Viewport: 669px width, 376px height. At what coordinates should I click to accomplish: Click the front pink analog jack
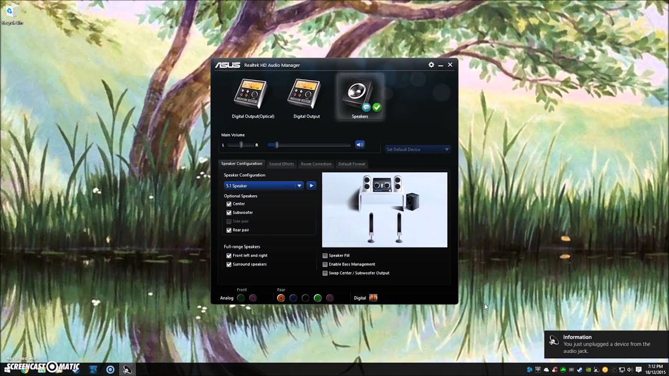coord(253,298)
